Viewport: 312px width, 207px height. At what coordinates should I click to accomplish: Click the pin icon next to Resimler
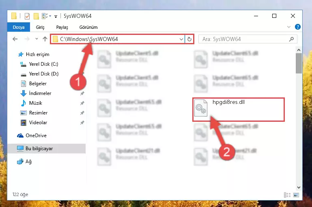(x=82, y=113)
